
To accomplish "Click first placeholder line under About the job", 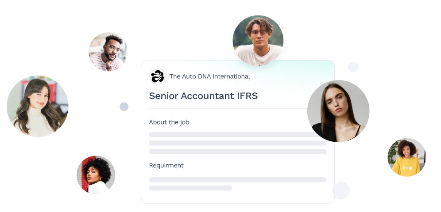I will pyautogui.click(x=233, y=135).
